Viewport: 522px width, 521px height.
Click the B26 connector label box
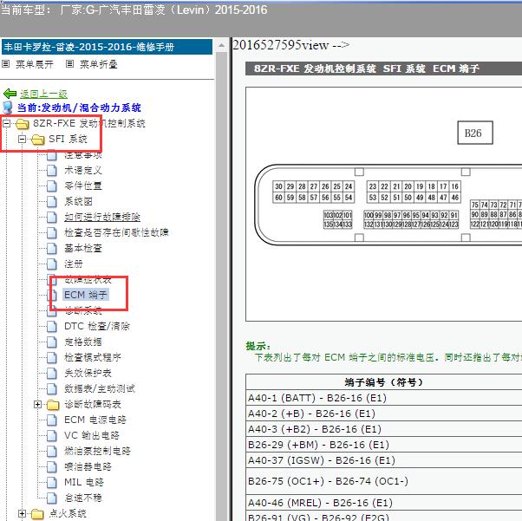point(473,134)
